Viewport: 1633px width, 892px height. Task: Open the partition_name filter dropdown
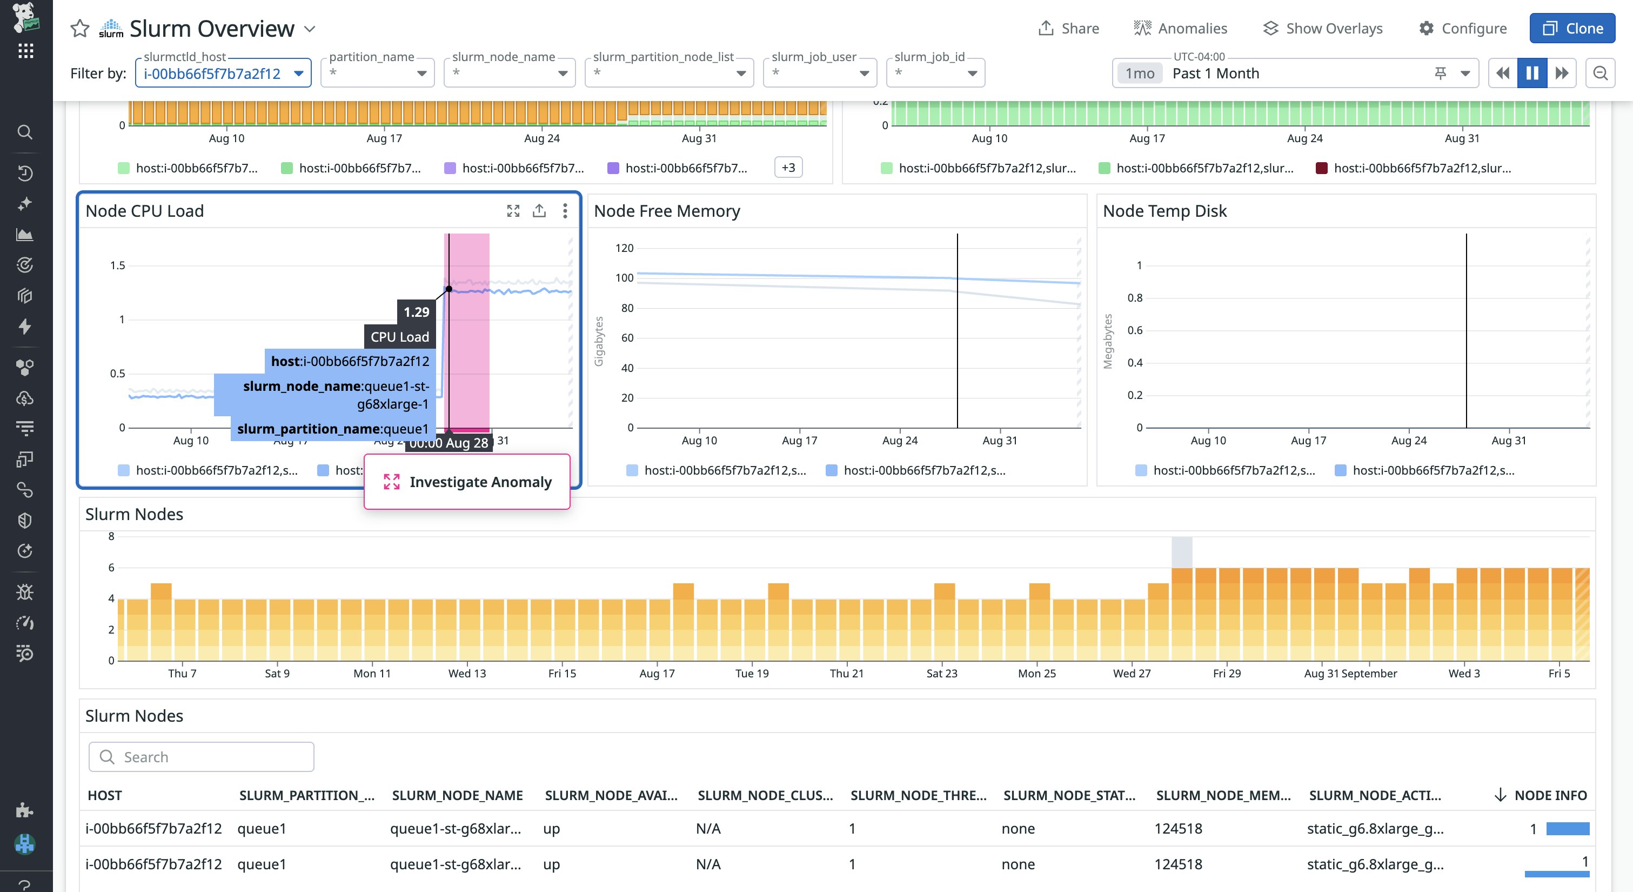click(421, 74)
